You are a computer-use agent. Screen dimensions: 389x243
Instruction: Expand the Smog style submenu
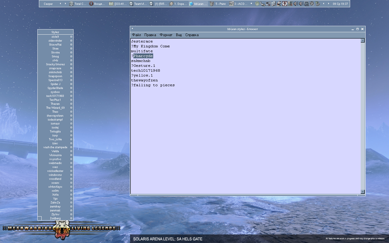click(71, 56)
